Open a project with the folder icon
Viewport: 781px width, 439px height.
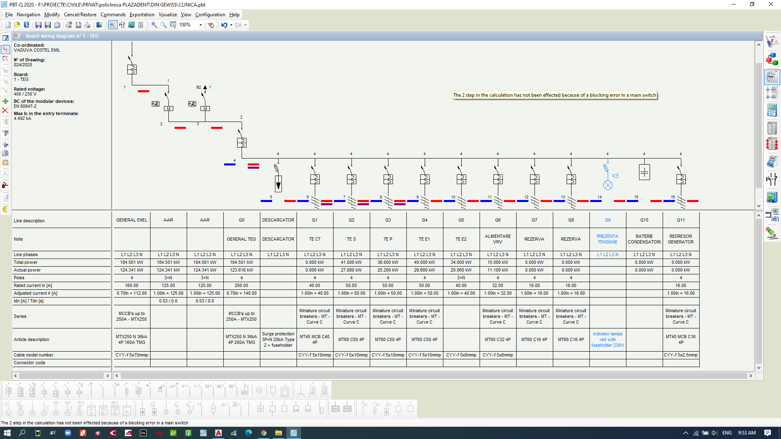click(x=17, y=25)
